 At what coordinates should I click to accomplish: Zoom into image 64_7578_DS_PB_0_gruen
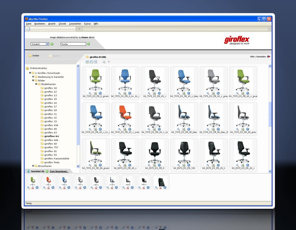(90, 93)
